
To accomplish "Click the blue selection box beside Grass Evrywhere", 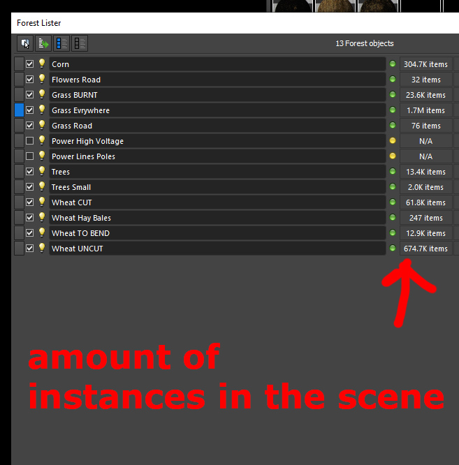I will pyautogui.click(x=19, y=110).
